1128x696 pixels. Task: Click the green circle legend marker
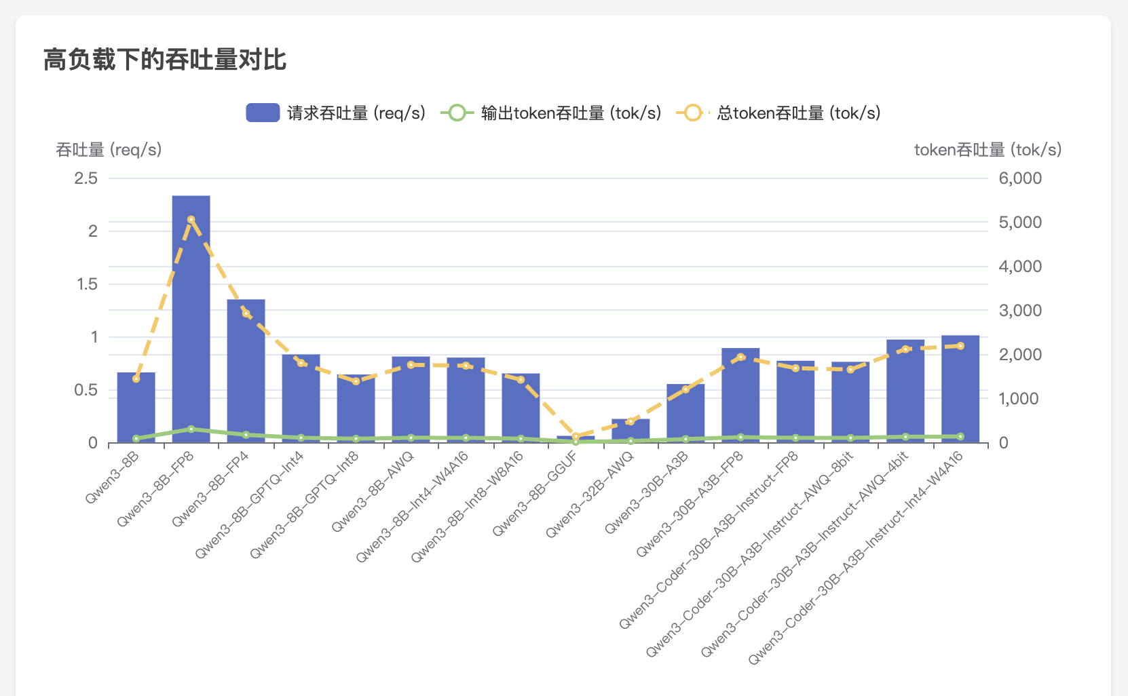pyautogui.click(x=457, y=113)
